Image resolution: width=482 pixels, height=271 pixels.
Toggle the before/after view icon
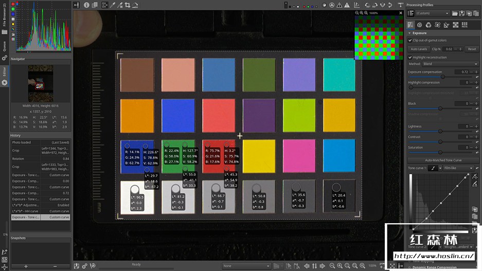pyautogui.click(x=95, y=5)
